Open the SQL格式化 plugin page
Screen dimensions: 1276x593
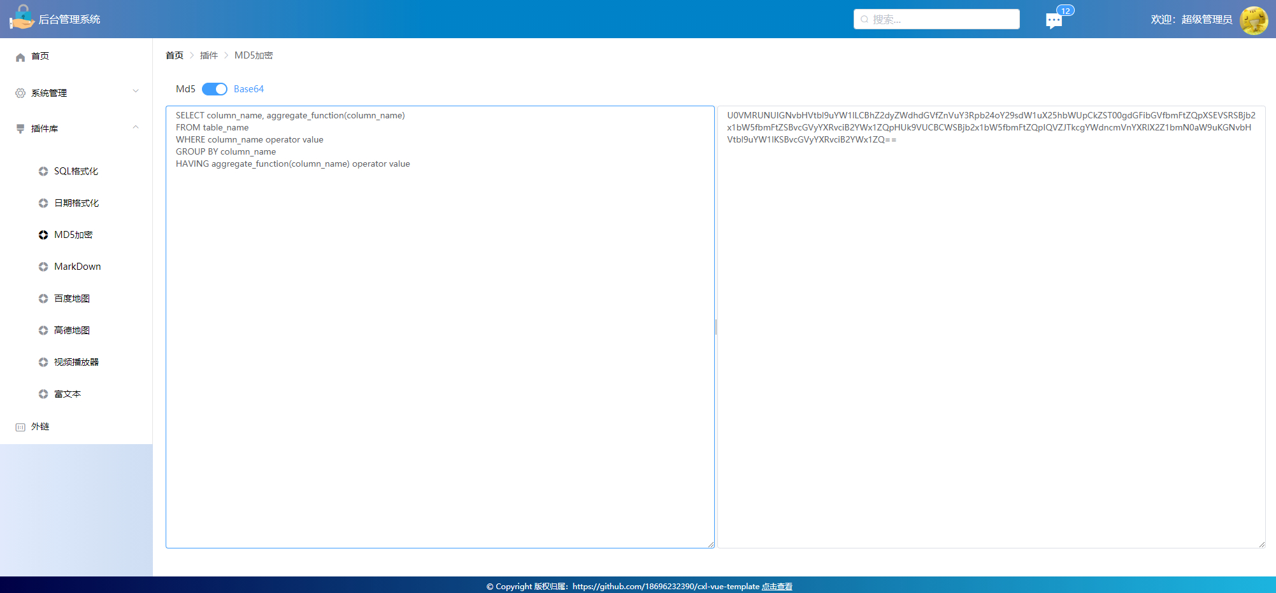point(76,171)
